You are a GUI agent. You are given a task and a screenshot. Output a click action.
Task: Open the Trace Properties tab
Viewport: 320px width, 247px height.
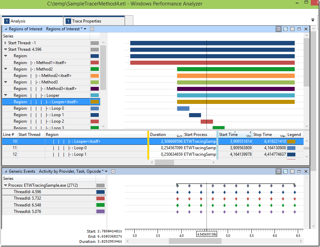click(x=94, y=21)
